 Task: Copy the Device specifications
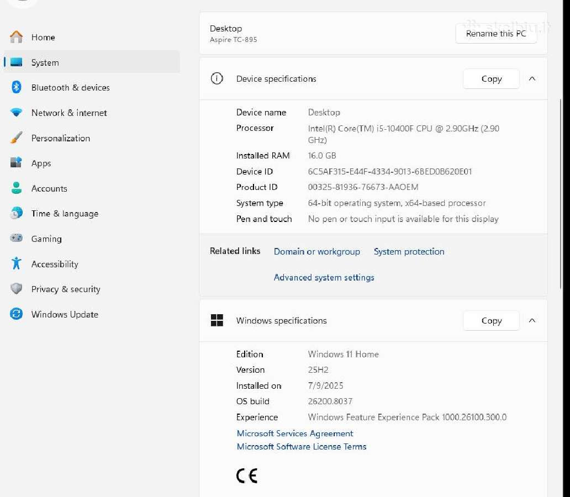tap(491, 78)
